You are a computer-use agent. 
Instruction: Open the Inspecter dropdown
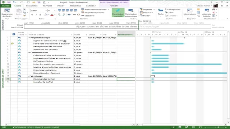[x=147, y=10]
